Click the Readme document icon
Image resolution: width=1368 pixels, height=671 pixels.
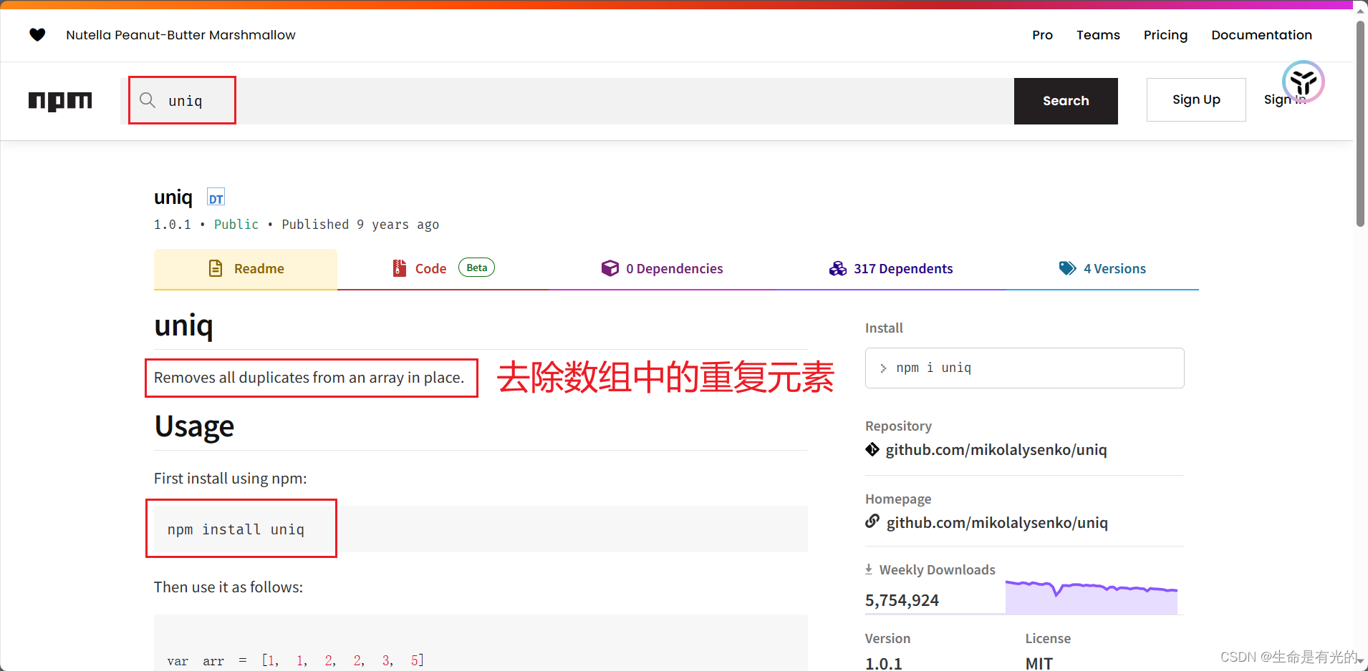point(215,268)
